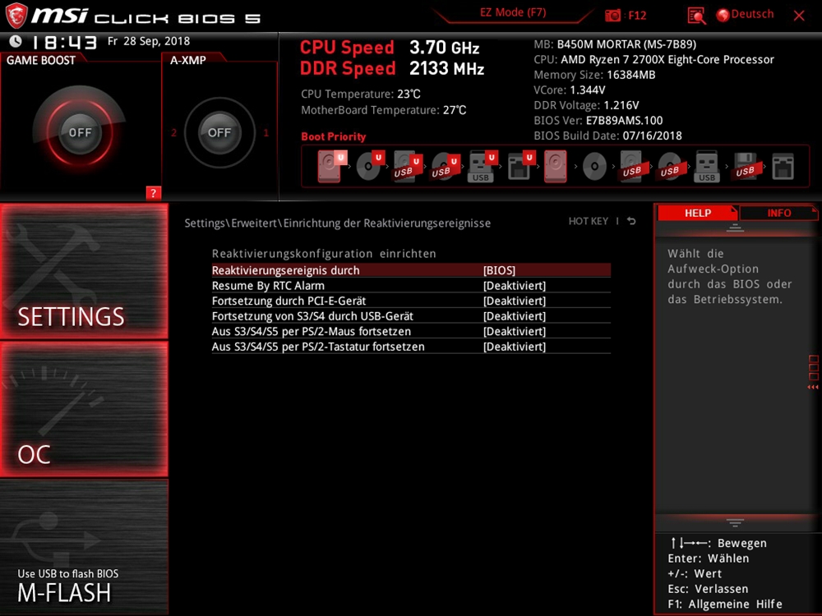The image size is (822, 616).
Task: Select 'Aus S3/S4/S5 per PS/2-Tastatur fortsetzen' row
Action: pos(411,347)
